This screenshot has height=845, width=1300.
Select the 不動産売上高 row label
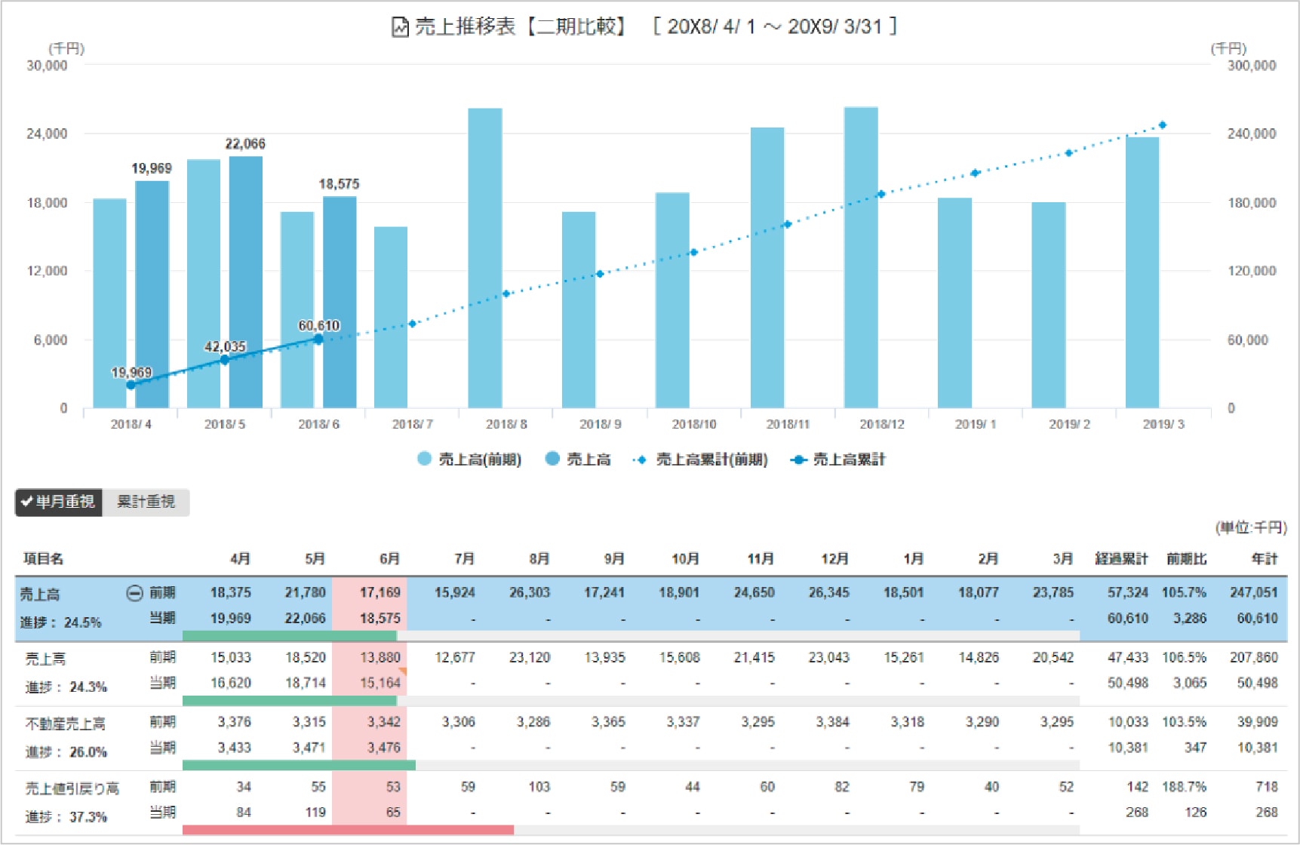pyautogui.click(x=65, y=724)
